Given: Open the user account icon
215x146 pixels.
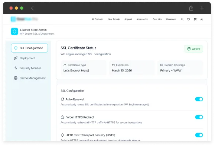Looking at the screenshot, I should [201, 19].
